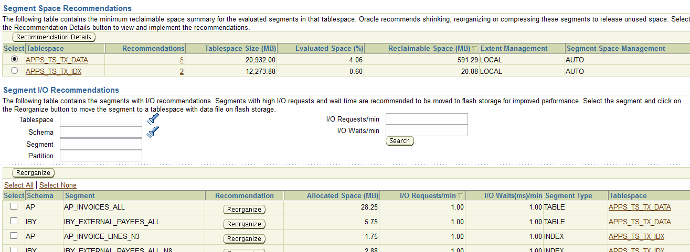Click the Select All link
The width and height of the screenshot is (690, 252).
tap(18, 185)
